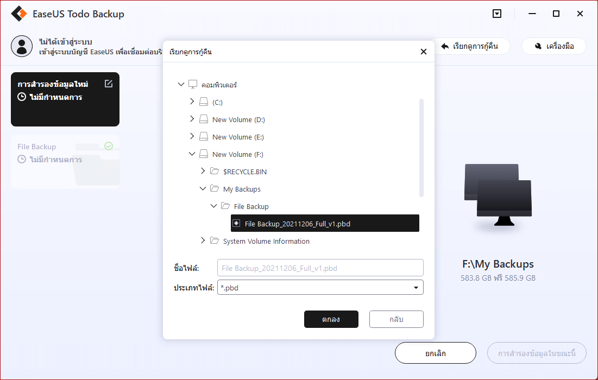Screen dimensions: 598x380
Task: Click the ตกลง (OK) button
Action: (x=331, y=319)
